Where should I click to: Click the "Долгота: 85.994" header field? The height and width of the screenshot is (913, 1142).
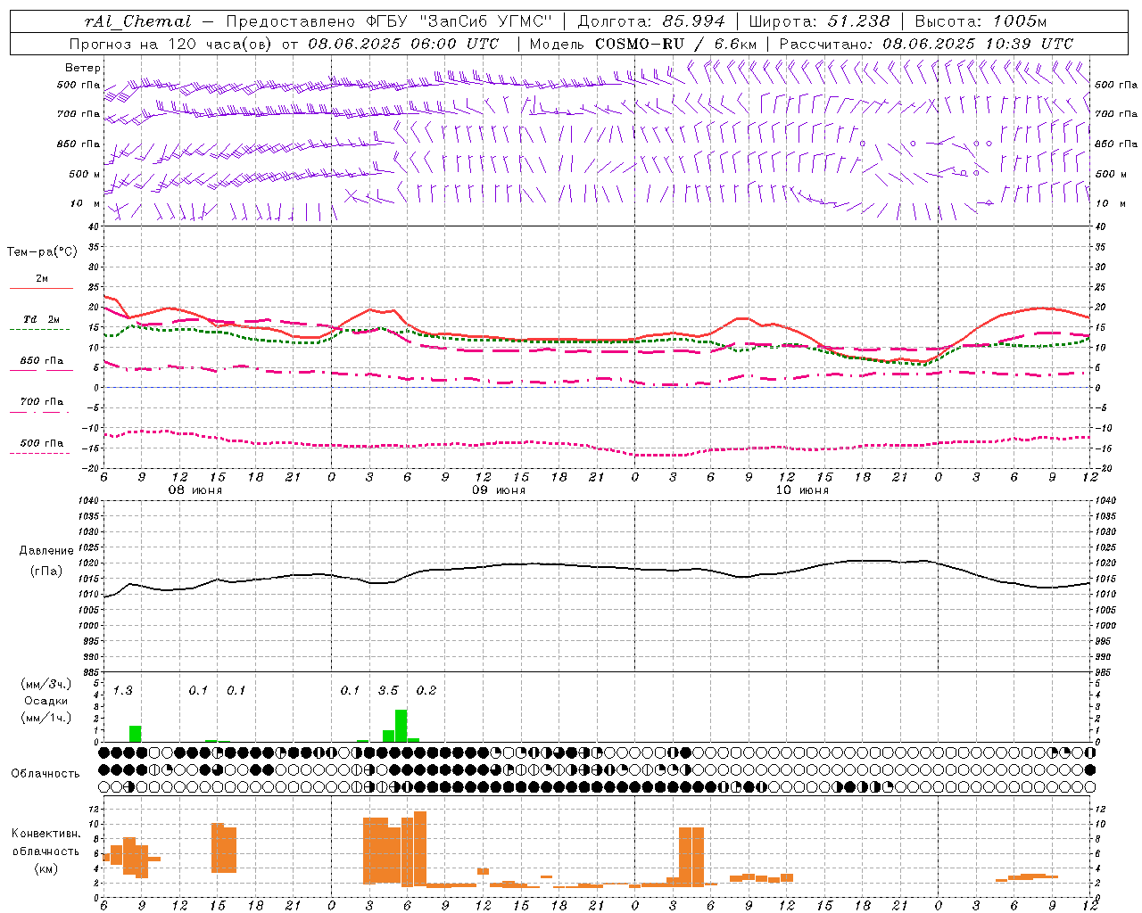[650, 21]
